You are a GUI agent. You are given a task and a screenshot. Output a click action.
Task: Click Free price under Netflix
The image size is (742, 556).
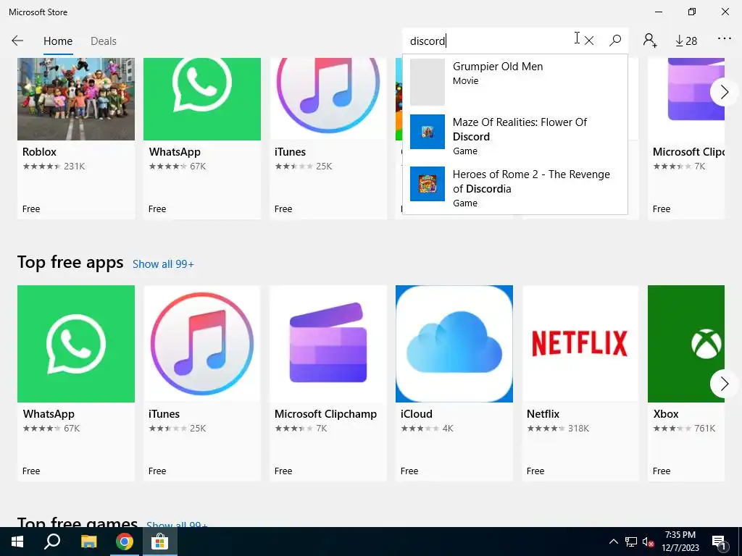(535, 471)
